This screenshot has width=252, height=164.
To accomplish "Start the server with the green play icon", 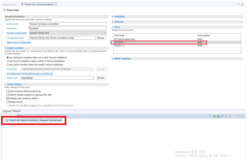I will (218, 116).
